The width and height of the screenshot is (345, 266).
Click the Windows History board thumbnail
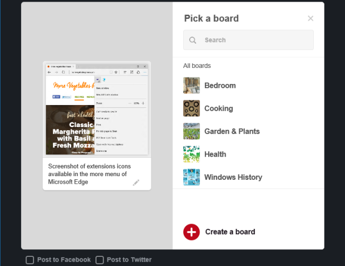coord(191,177)
